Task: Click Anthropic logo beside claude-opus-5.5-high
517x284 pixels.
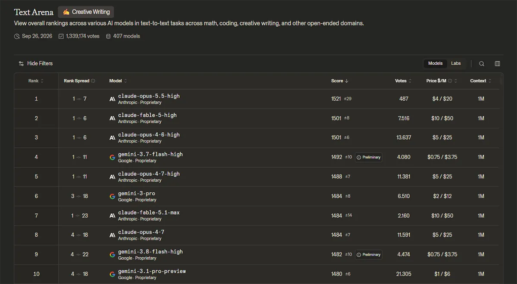Action: click(x=112, y=99)
